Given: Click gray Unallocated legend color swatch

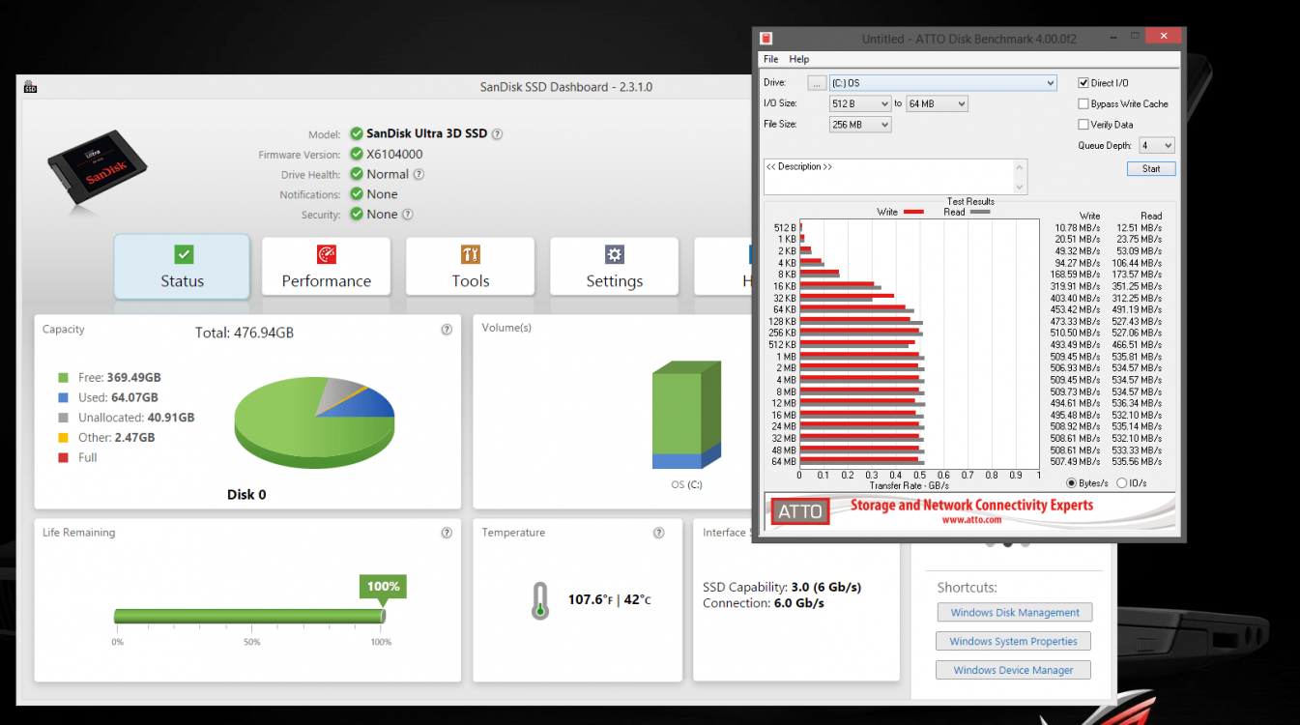Looking at the screenshot, I should (x=63, y=418).
